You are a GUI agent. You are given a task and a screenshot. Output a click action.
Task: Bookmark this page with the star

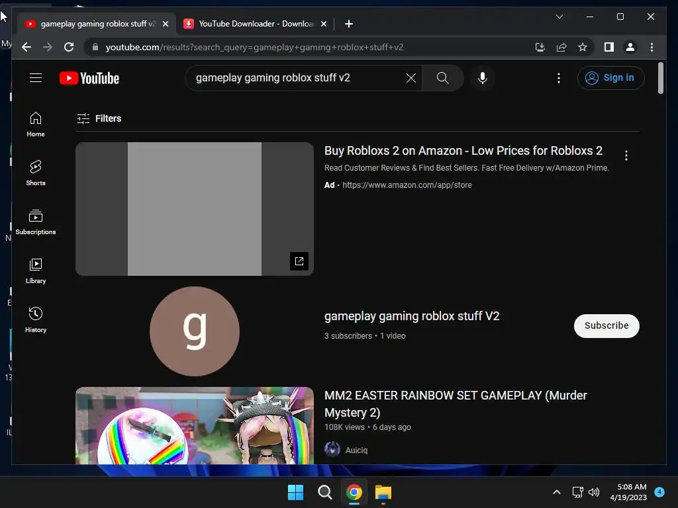click(x=583, y=47)
